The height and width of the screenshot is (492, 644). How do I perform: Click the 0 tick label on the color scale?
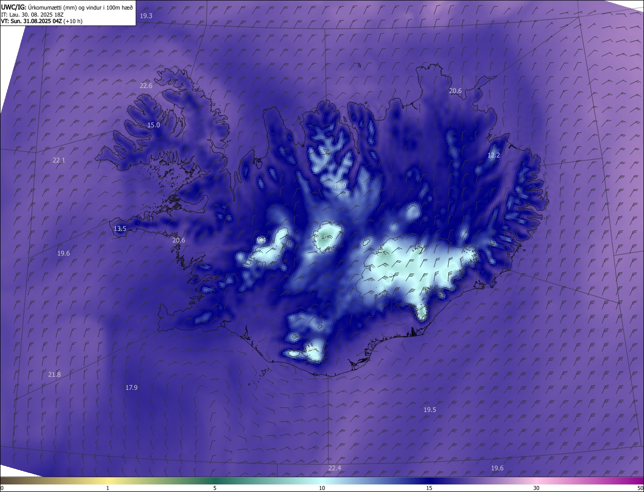(2, 488)
